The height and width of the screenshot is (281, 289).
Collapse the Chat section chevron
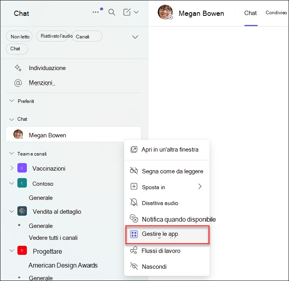coord(11,119)
